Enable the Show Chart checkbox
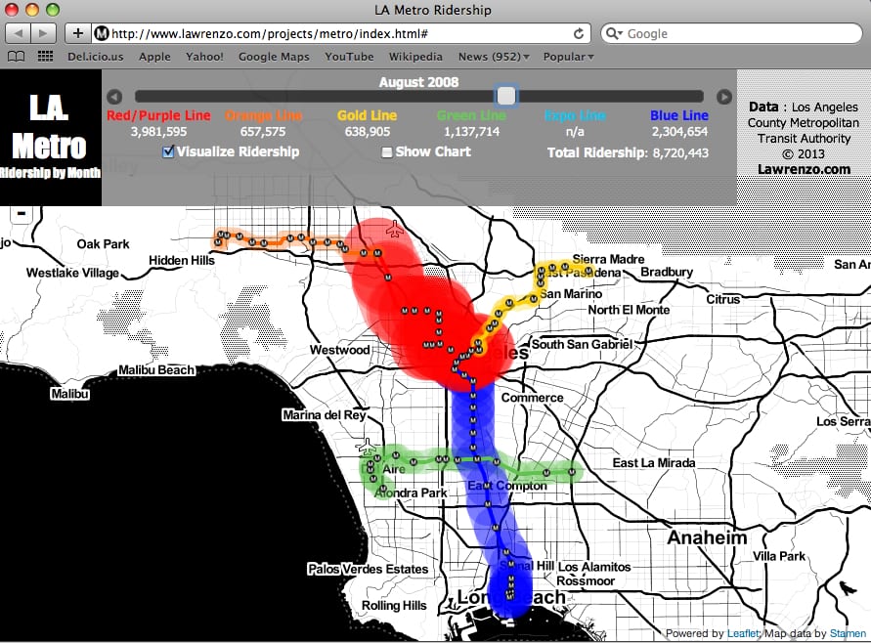The height and width of the screenshot is (643, 871). click(387, 152)
